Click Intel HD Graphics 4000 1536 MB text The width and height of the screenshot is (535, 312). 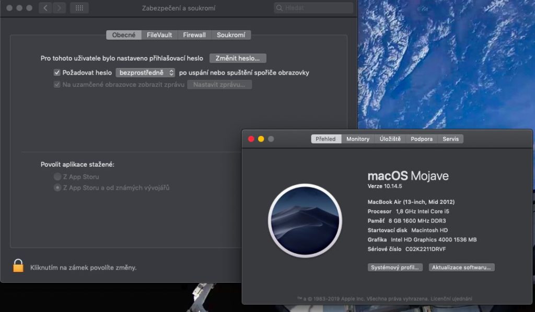[434, 240]
